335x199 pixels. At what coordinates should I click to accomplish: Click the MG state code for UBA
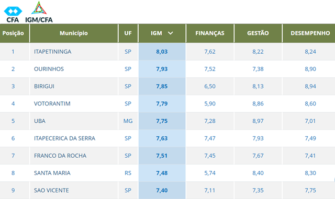[128, 121]
